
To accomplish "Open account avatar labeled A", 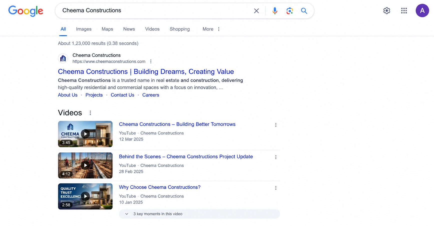I will [422, 10].
